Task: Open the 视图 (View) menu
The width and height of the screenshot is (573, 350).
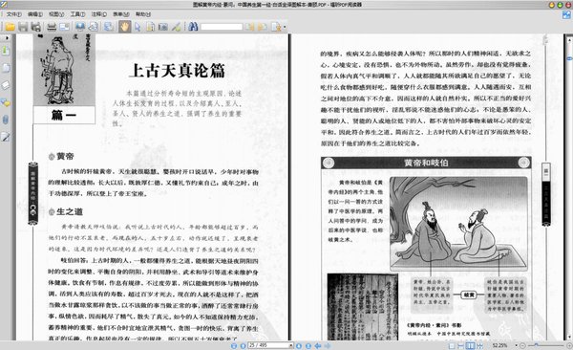Action: point(56,14)
